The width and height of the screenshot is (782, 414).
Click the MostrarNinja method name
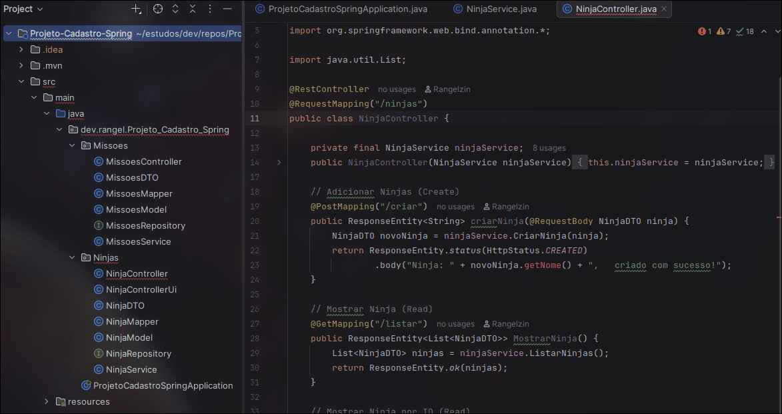click(545, 339)
